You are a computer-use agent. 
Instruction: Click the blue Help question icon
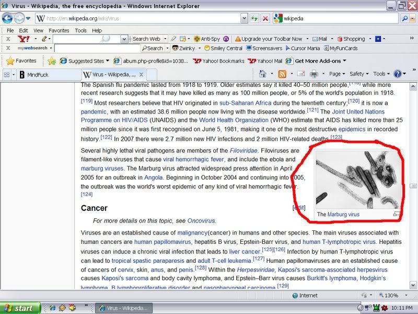tap(398, 74)
